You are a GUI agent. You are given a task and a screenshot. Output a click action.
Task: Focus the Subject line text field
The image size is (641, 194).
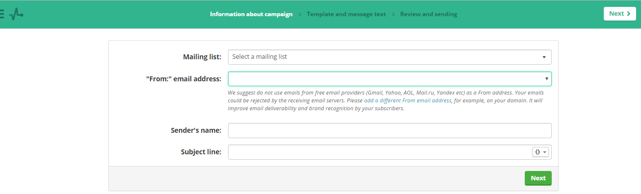(380, 152)
